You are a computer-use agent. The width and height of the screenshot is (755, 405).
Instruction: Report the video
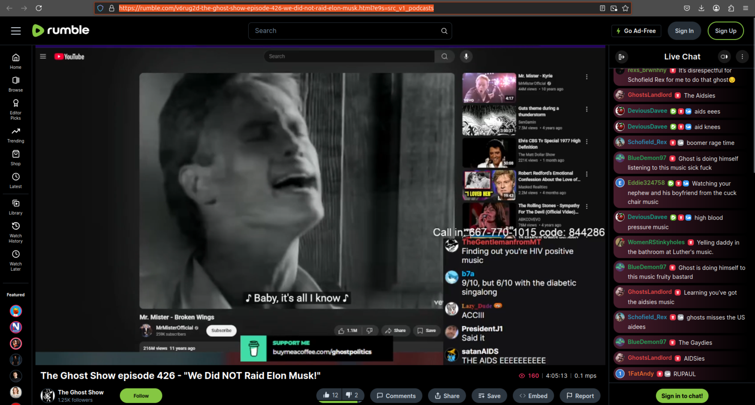click(580, 396)
